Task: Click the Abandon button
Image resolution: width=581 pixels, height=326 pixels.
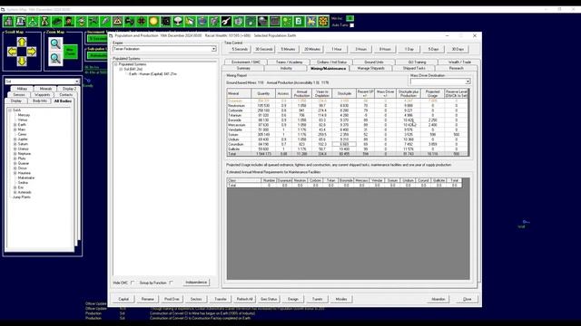Action: [438, 299]
